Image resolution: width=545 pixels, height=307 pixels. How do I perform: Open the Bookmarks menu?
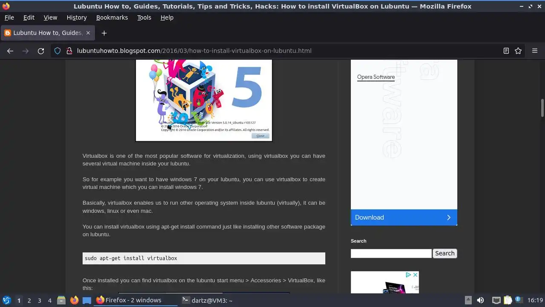click(x=112, y=17)
